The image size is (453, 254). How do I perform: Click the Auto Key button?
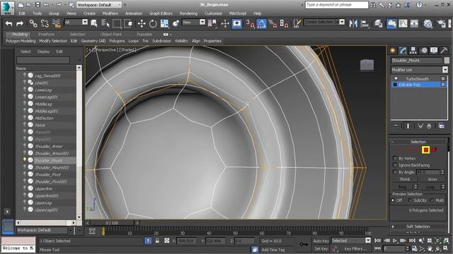(x=321, y=241)
